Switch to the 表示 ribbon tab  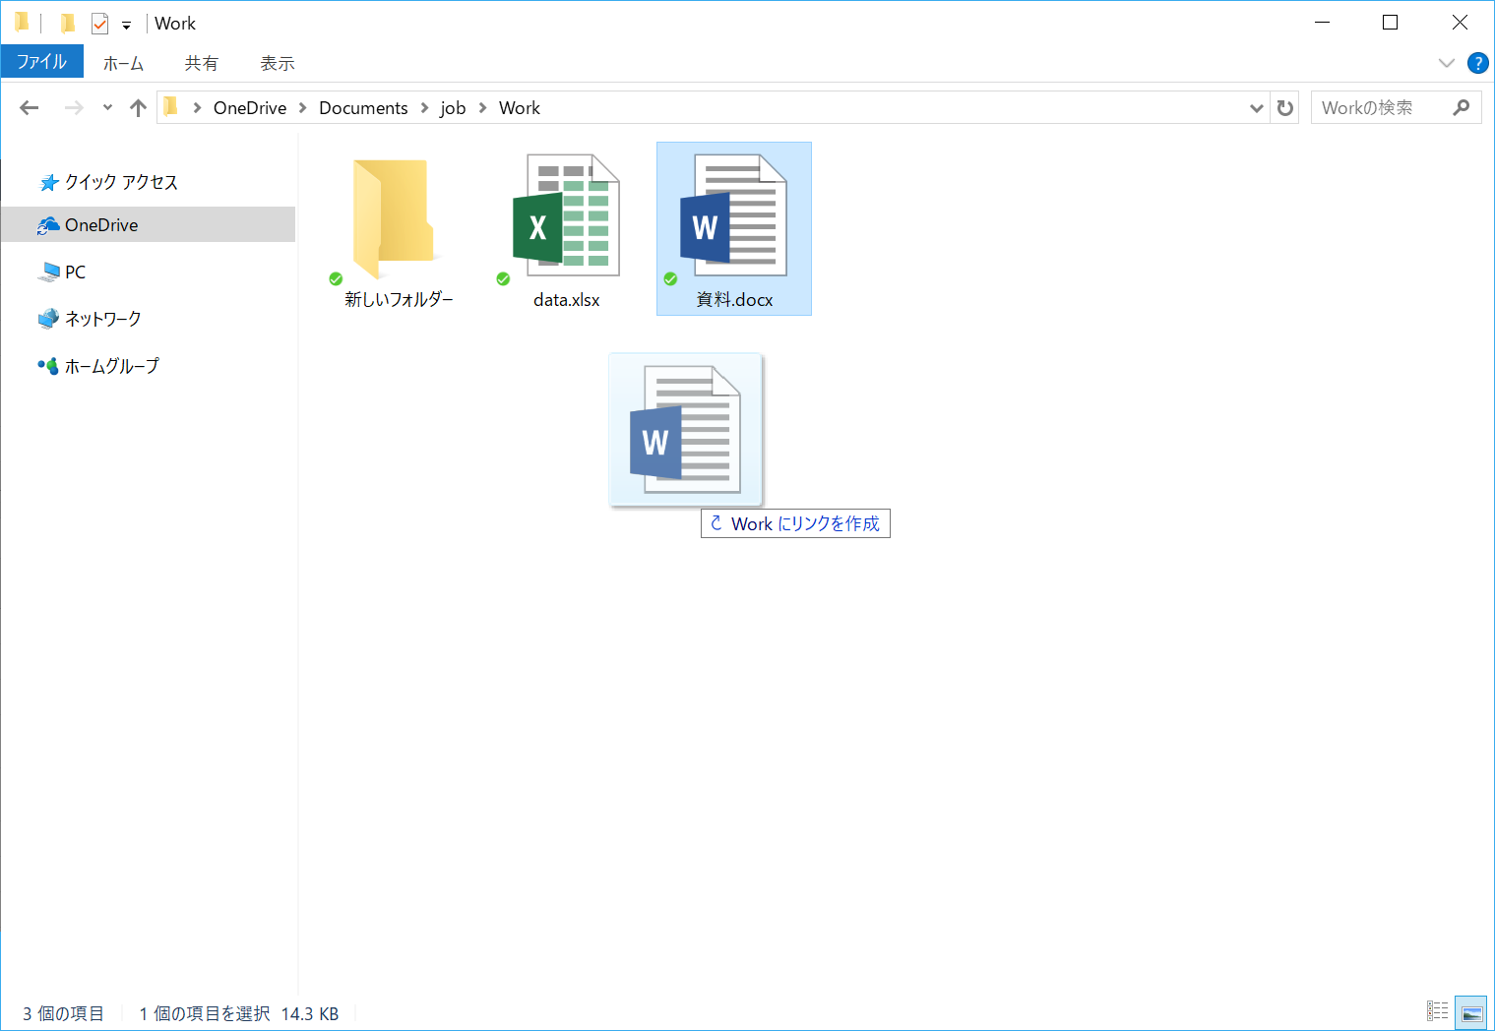coord(277,62)
